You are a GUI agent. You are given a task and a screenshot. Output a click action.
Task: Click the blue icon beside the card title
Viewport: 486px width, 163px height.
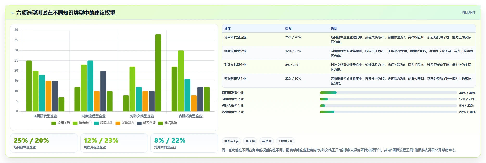(12, 13)
